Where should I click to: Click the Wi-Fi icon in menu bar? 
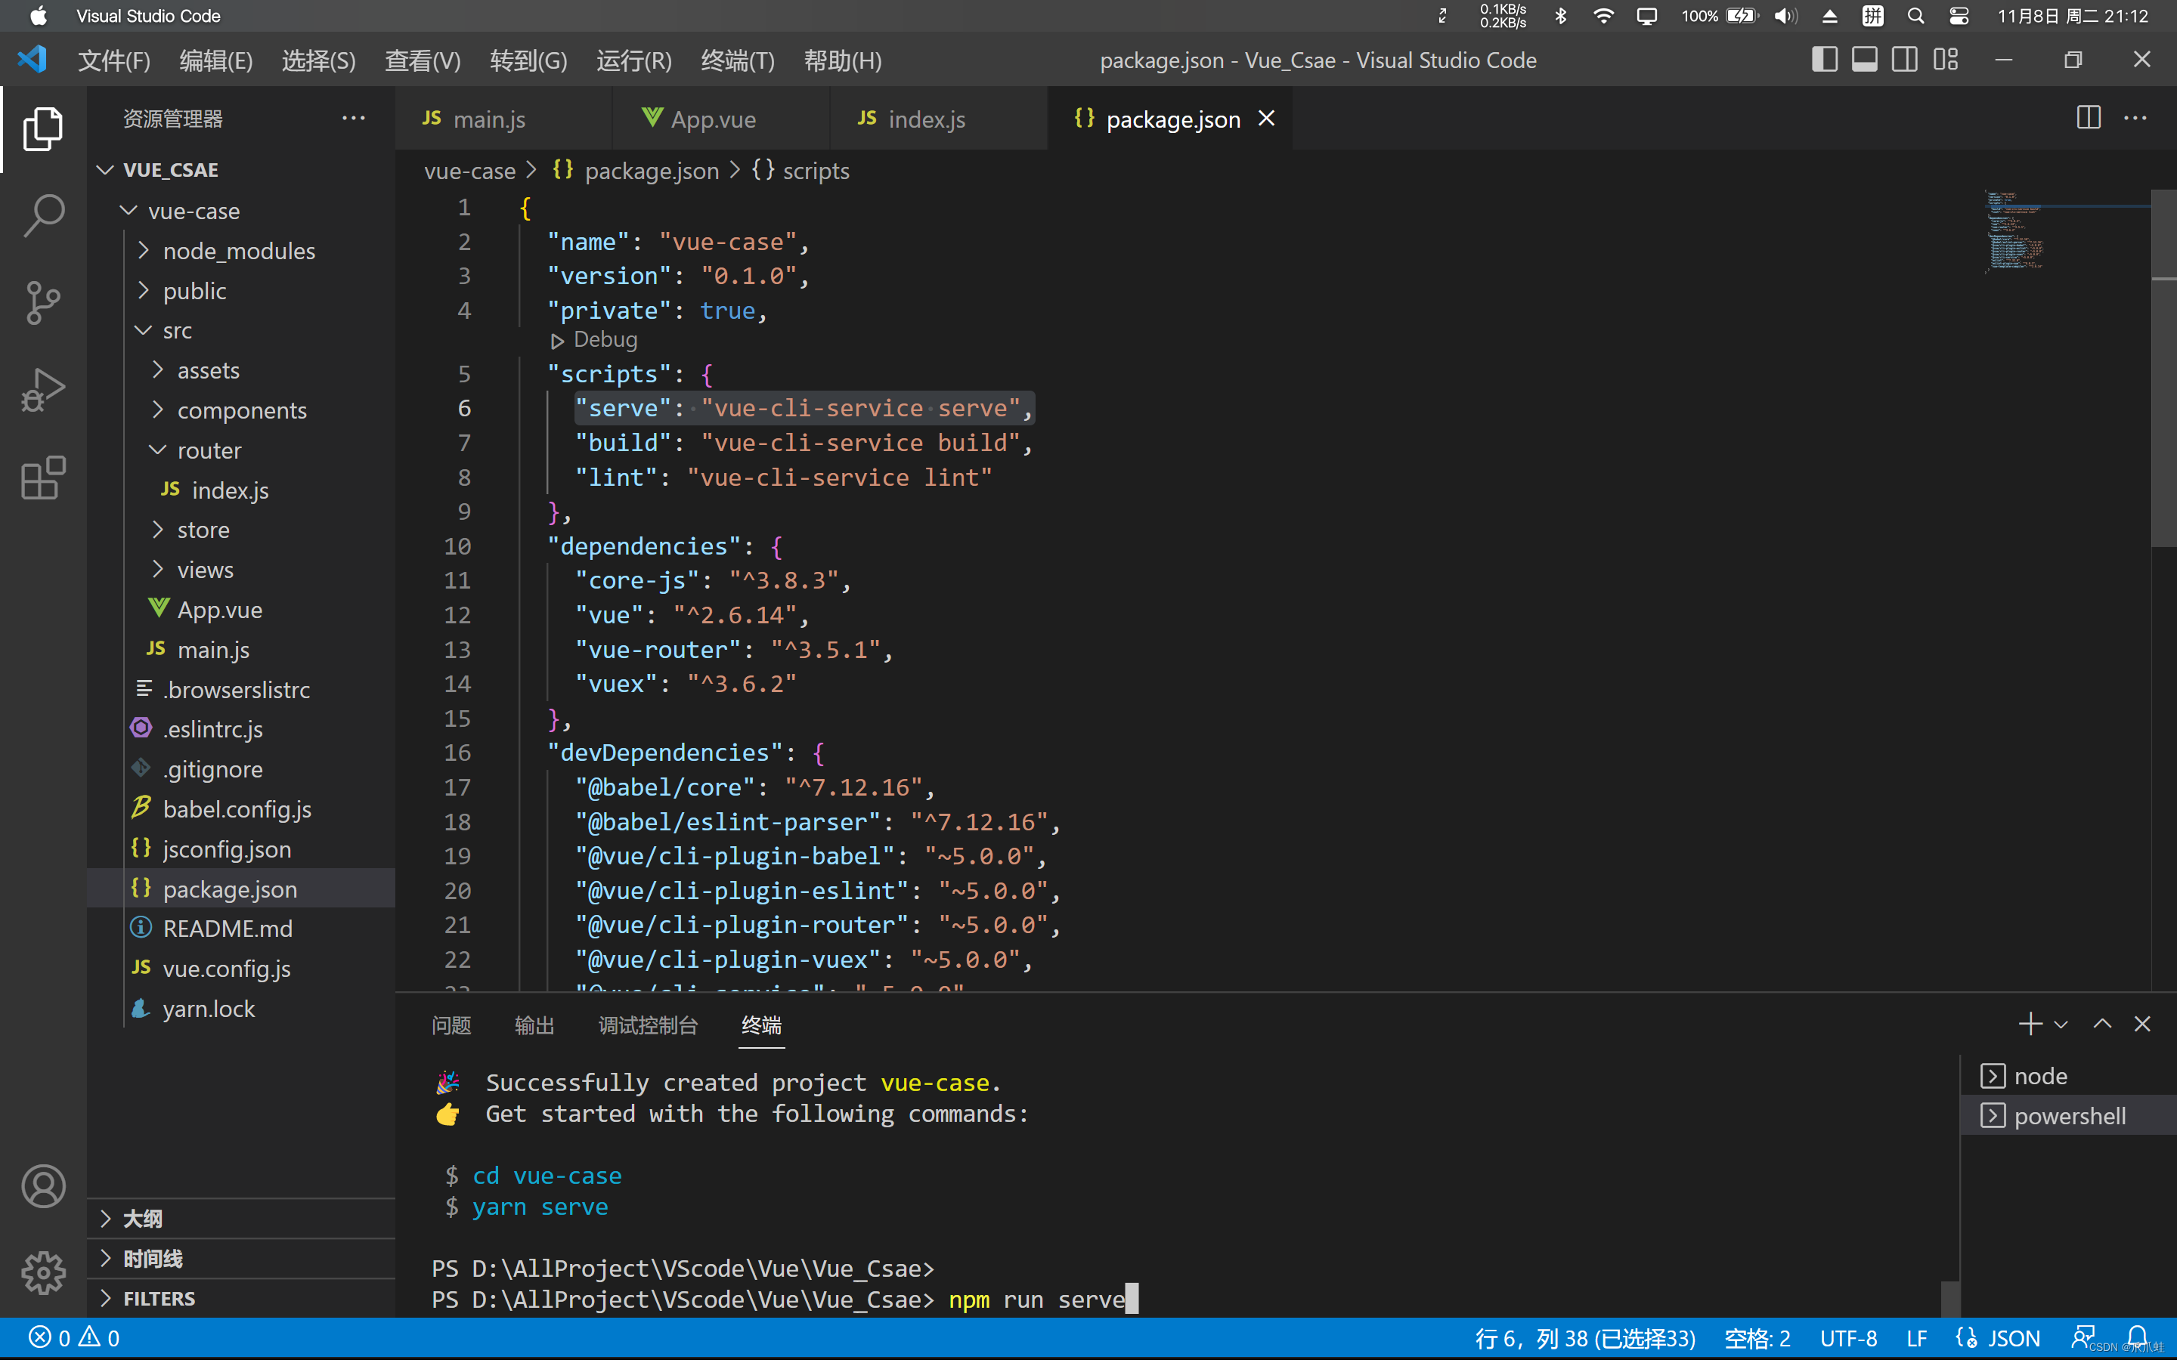pos(1603,16)
